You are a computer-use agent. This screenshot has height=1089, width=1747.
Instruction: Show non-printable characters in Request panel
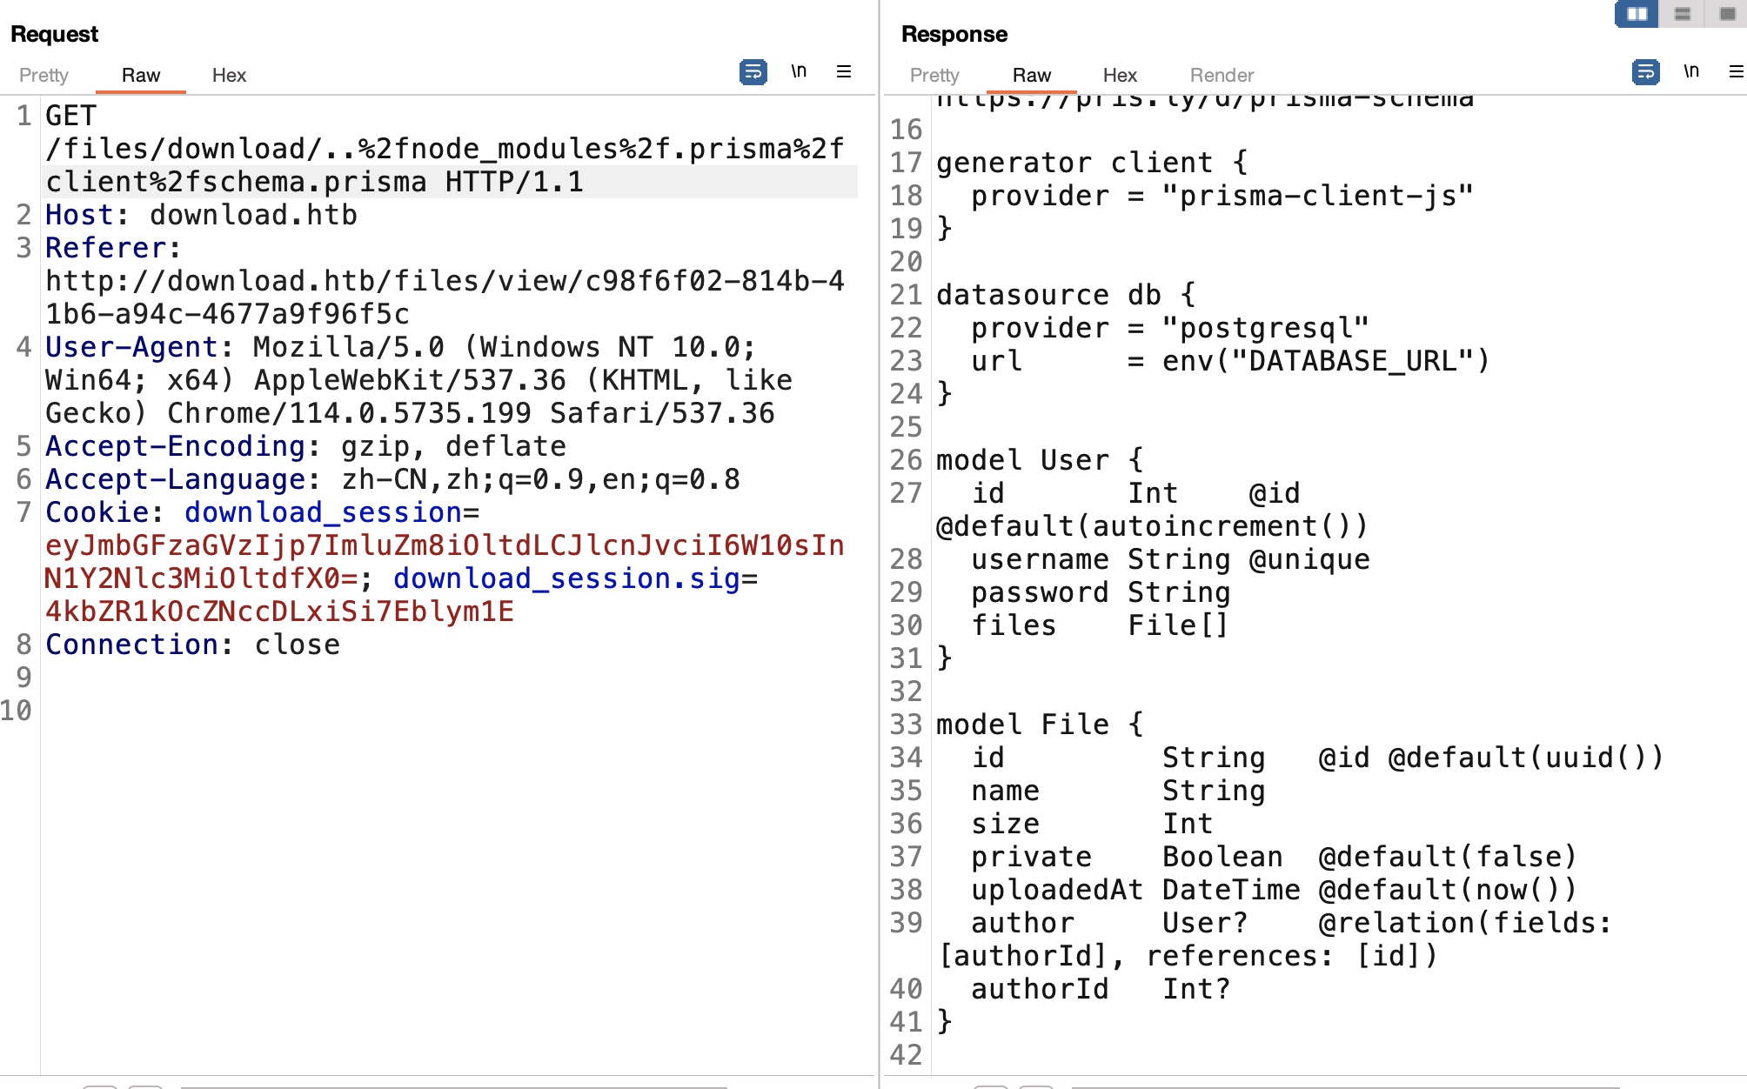(799, 71)
